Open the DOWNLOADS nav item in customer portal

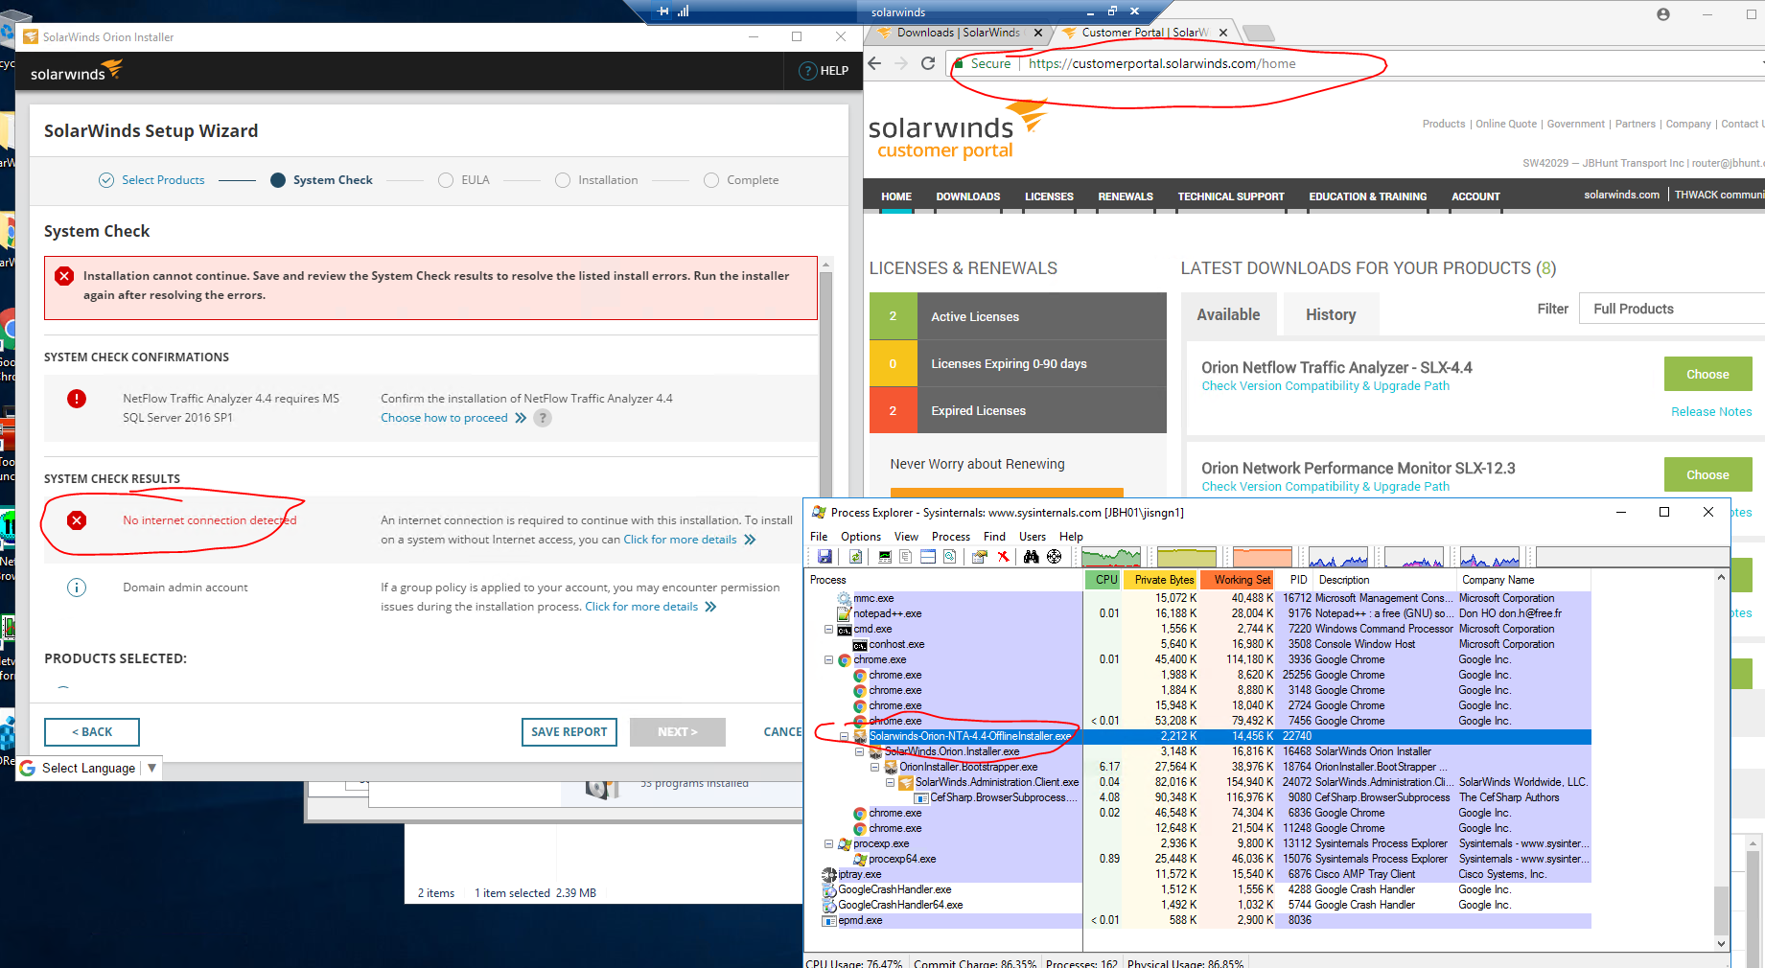coord(968,196)
